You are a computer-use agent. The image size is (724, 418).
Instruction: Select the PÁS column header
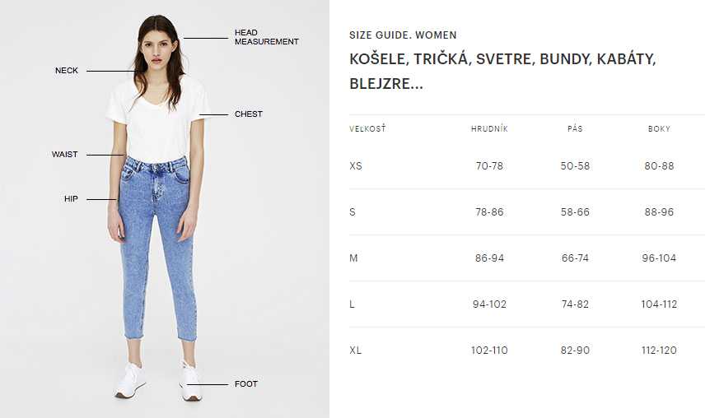(575, 128)
